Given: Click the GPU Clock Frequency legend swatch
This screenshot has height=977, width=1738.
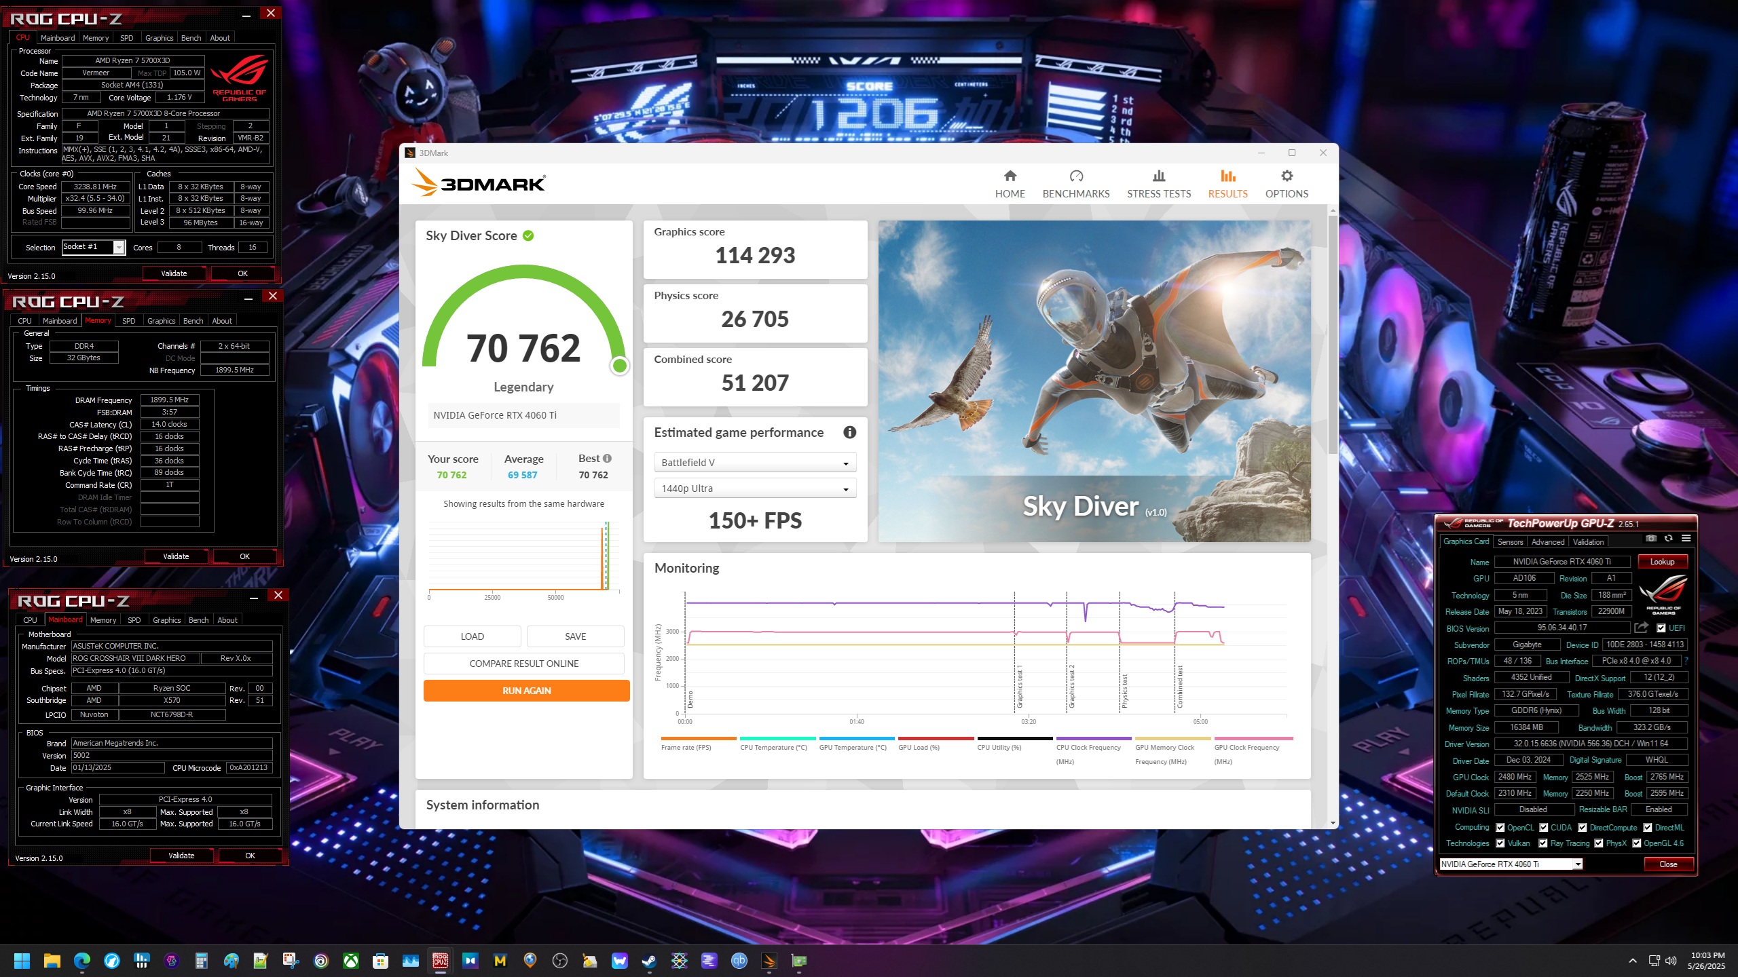Looking at the screenshot, I should pyautogui.click(x=1253, y=738).
